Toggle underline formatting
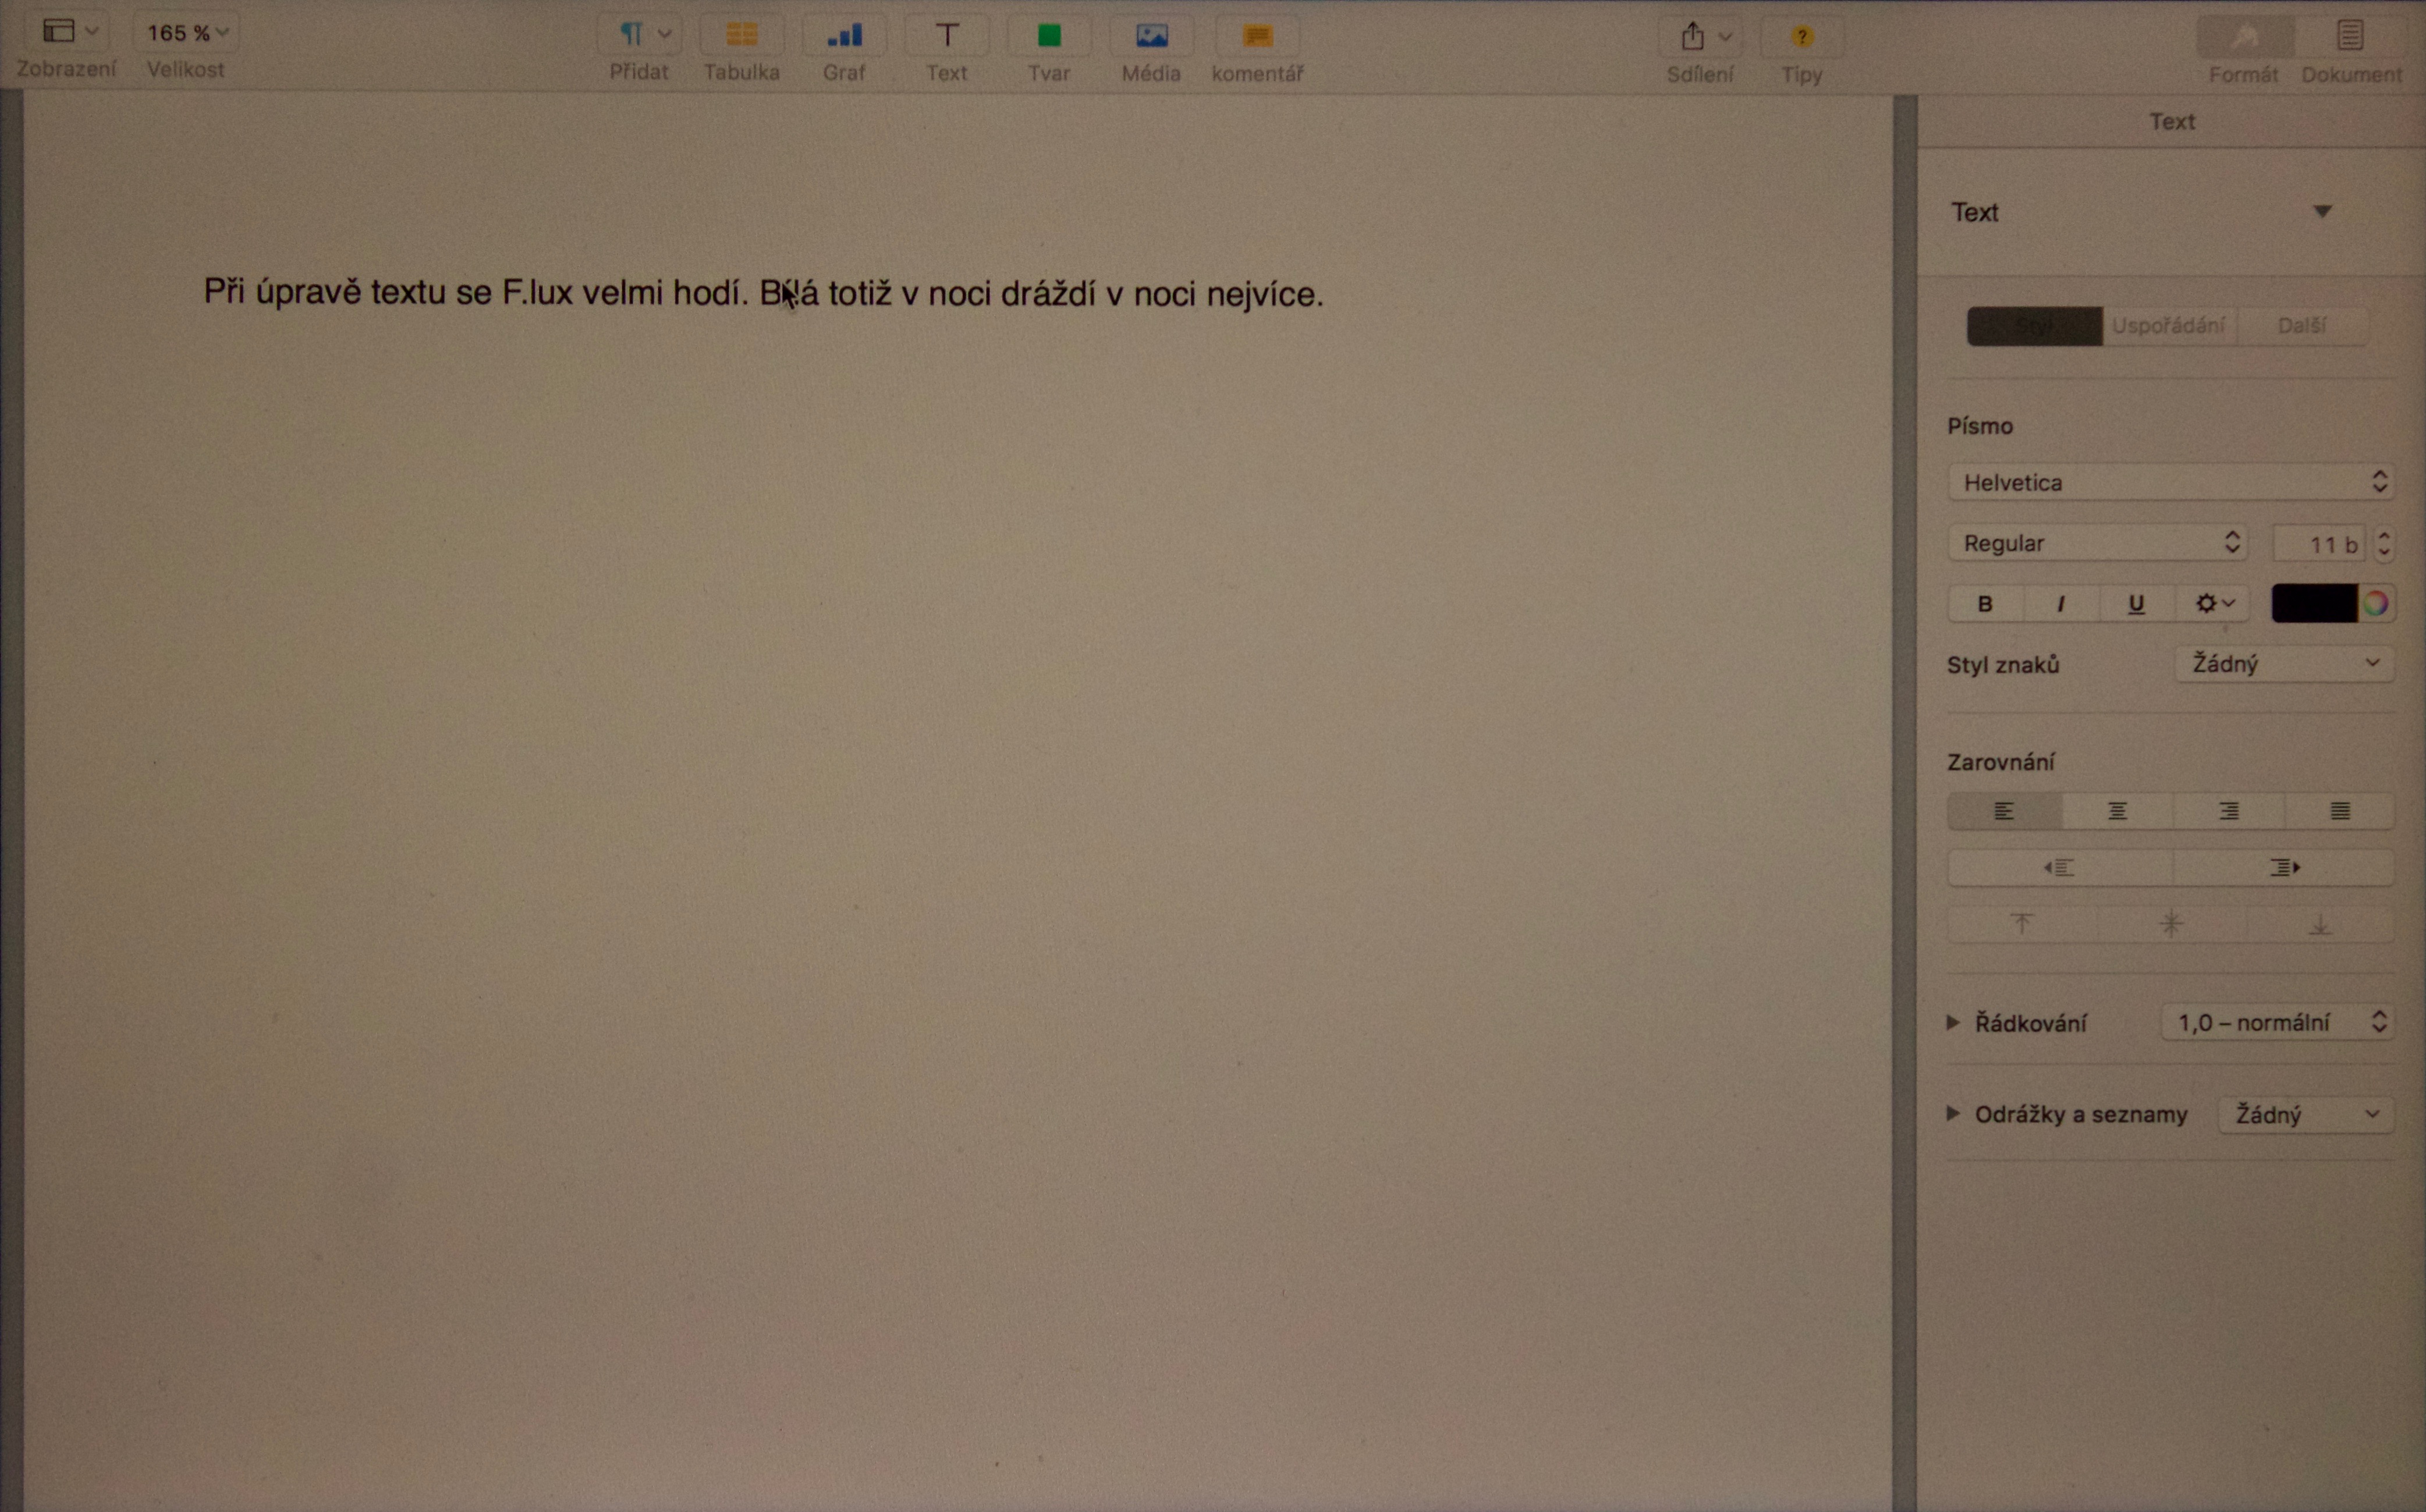 coord(2136,603)
